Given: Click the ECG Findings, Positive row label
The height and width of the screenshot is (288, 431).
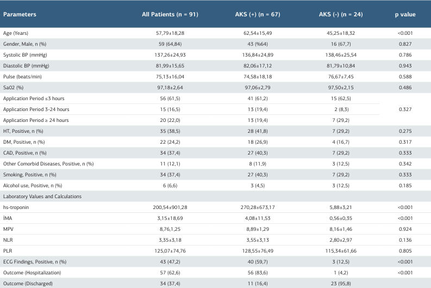Looking at the screenshot, I should click(x=35, y=261).
